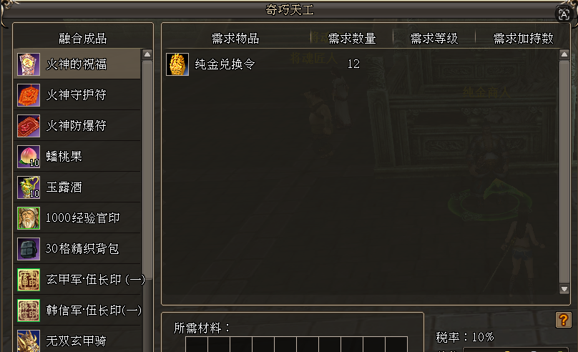Screen dimensions: 578x352
Task: Select the 火神的祝福 item icon
Action: pos(29,64)
